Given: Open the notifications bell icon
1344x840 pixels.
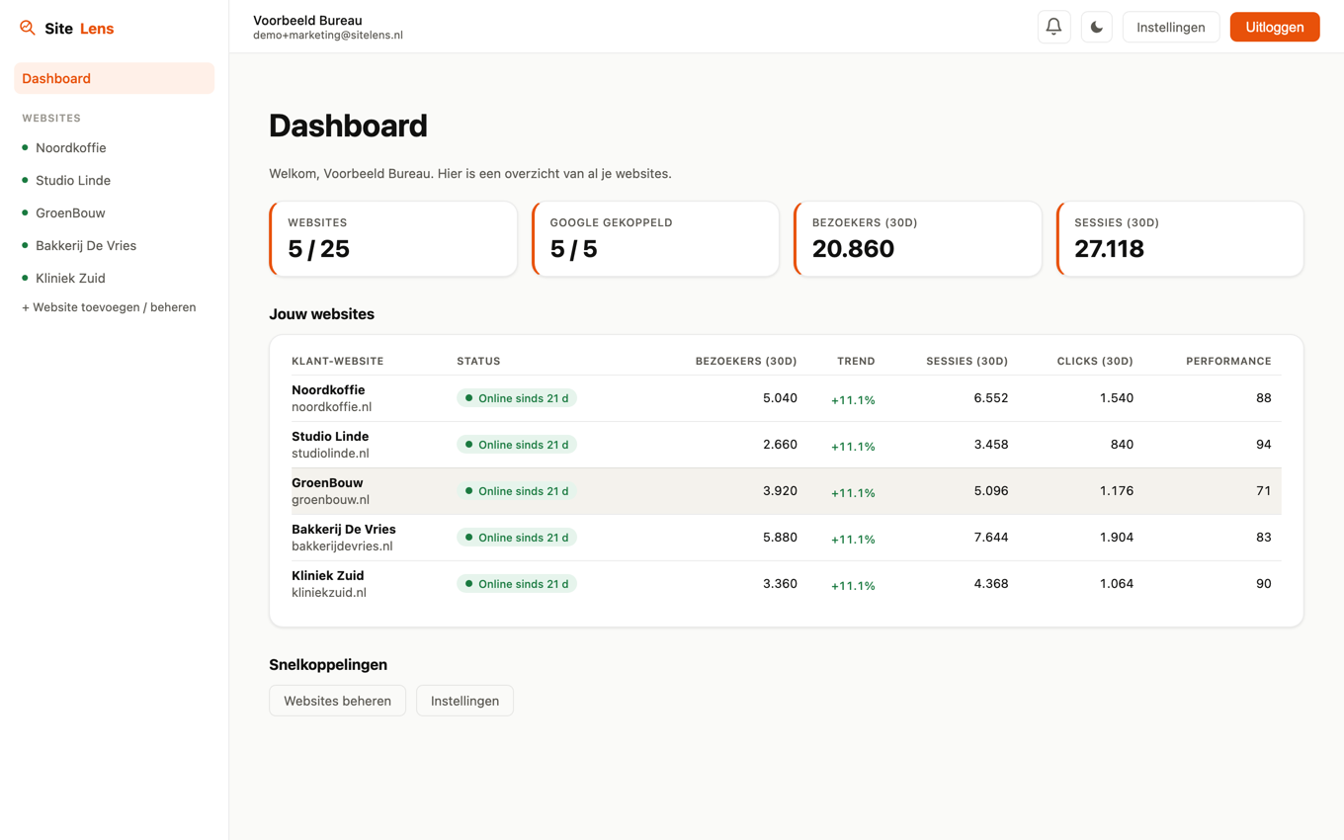Looking at the screenshot, I should point(1053,27).
